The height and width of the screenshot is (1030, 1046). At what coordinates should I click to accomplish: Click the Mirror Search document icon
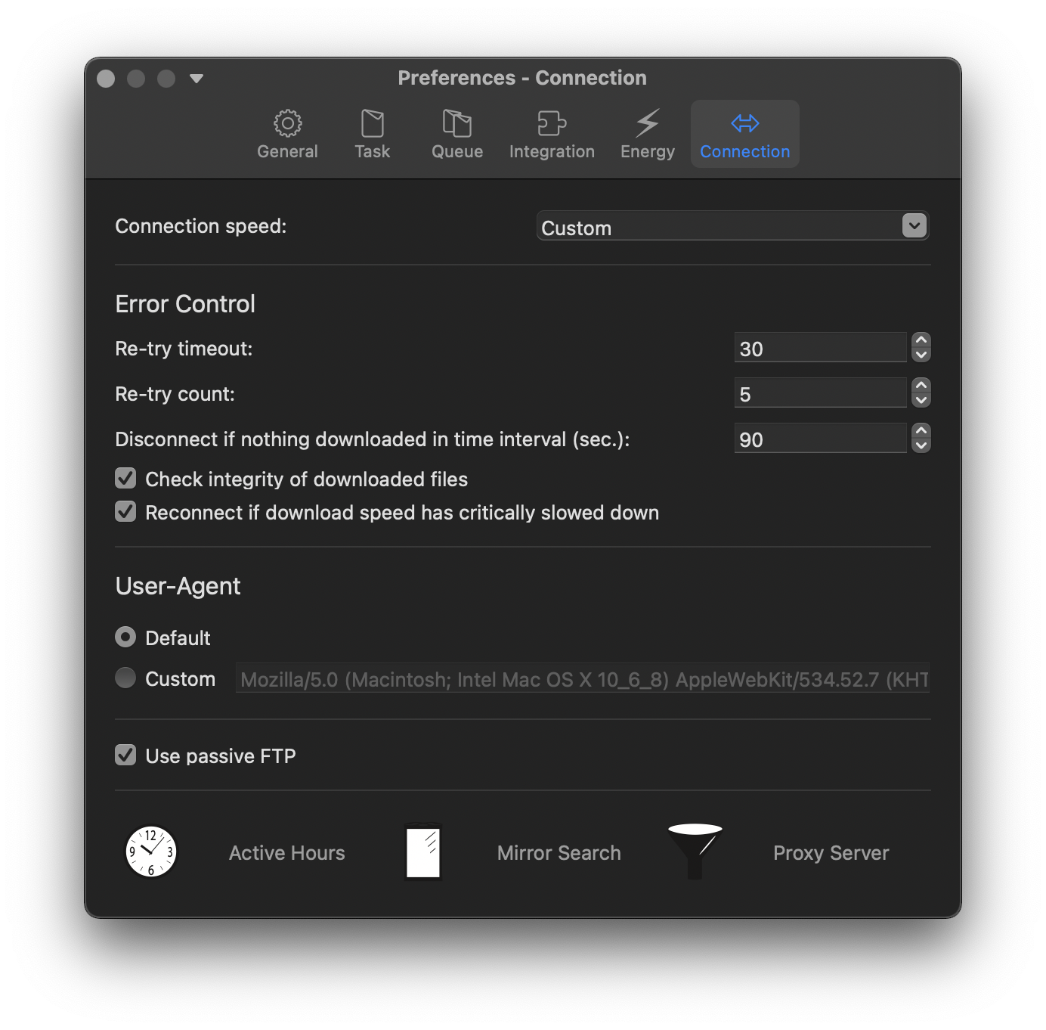tap(423, 852)
